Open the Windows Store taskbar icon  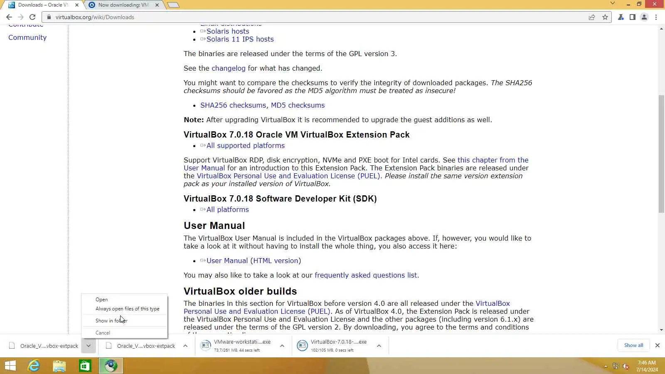[x=85, y=366]
